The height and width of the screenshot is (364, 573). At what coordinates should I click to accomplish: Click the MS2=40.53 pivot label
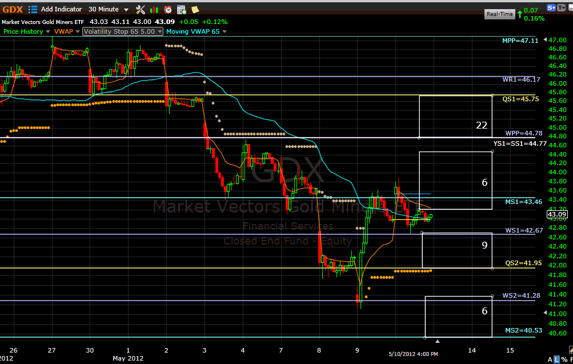coord(524,330)
